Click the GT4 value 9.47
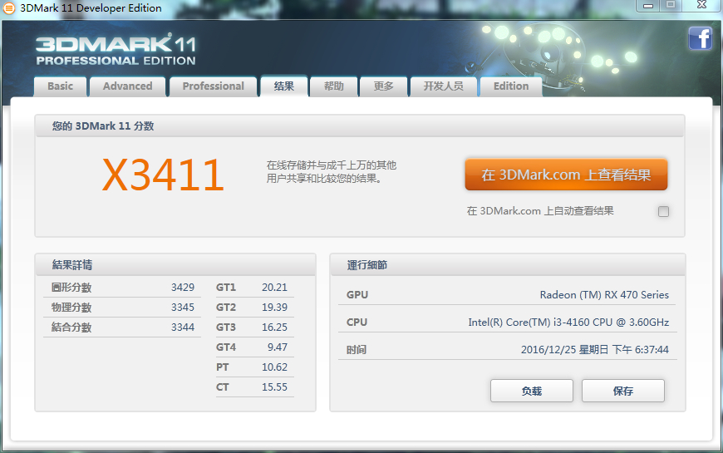The width and height of the screenshot is (723, 453). pyautogui.click(x=277, y=347)
